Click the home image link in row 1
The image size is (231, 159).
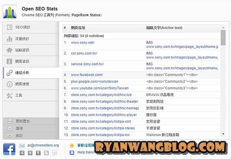click(x=182, y=47)
